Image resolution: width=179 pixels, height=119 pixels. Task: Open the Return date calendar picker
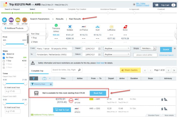[x=99, y=54]
